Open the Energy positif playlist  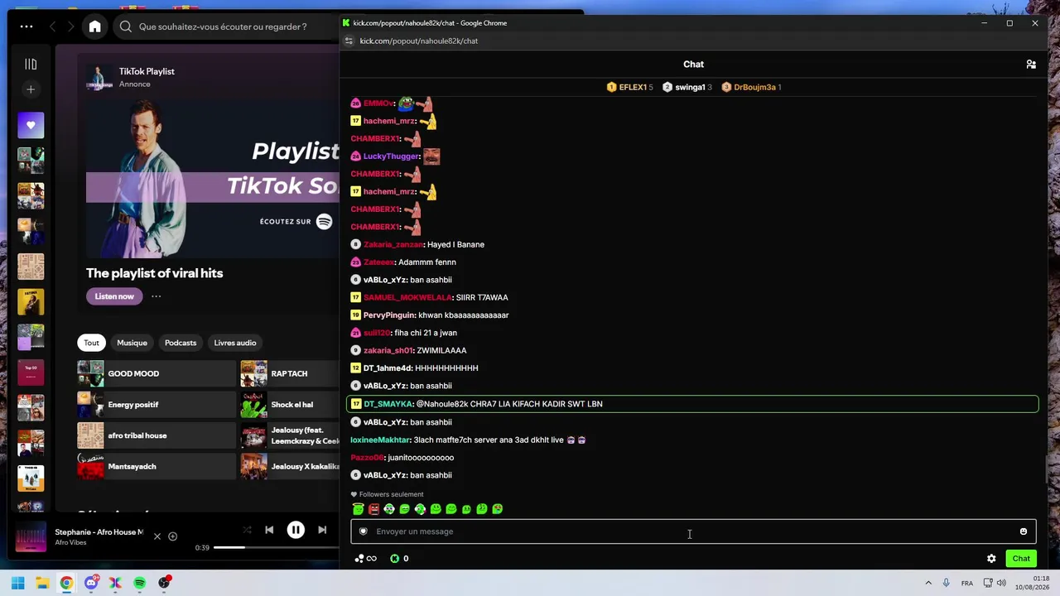pyautogui.click(x=157, y=405)
